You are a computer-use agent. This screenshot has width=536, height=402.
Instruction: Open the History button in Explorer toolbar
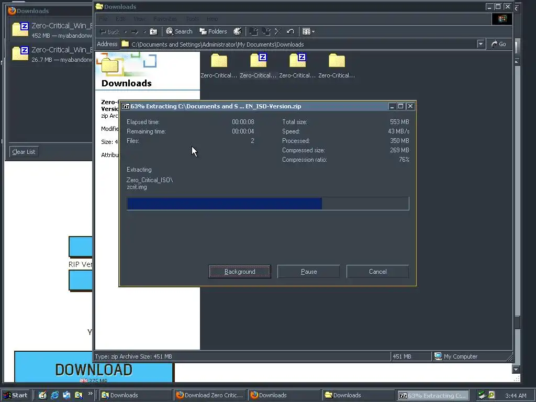pos(238,31)
